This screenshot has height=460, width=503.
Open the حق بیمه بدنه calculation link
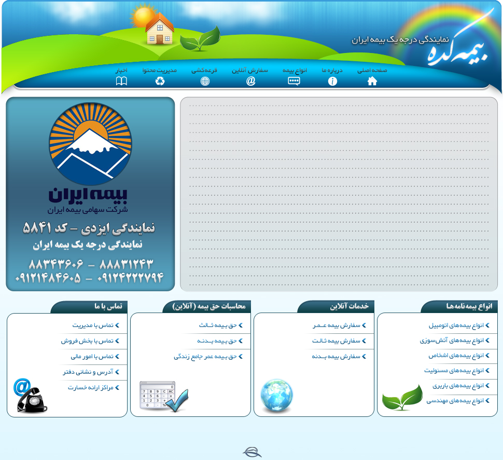click(217, 341)
